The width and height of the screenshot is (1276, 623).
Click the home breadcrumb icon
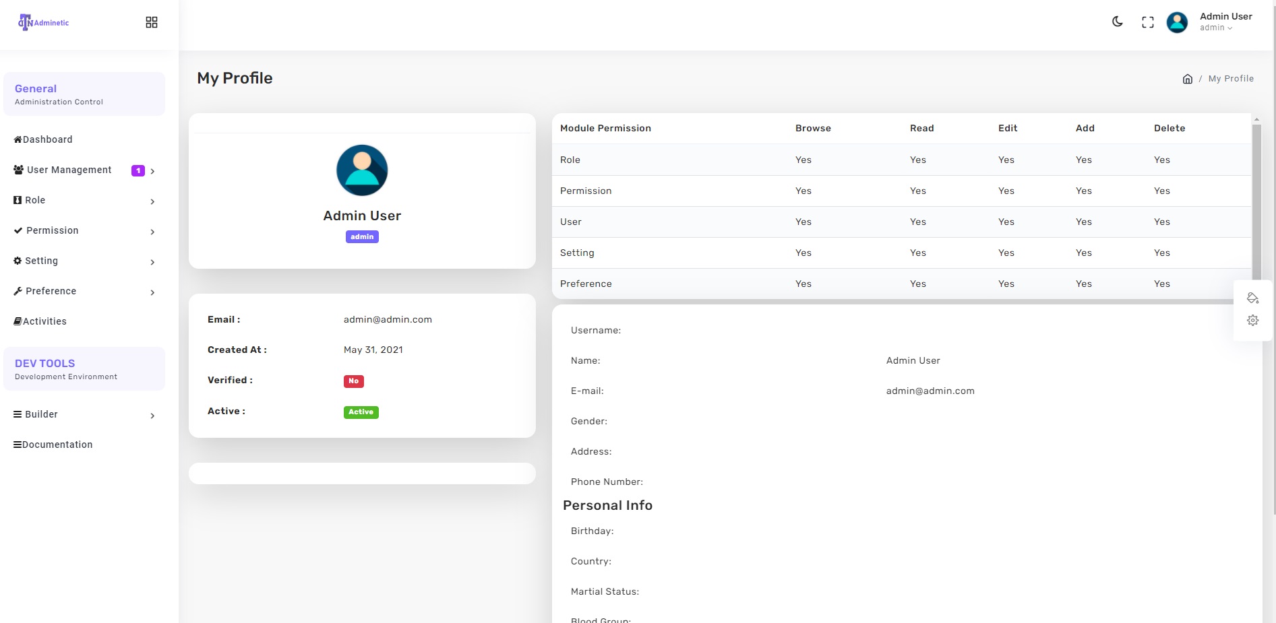pyautogui.click(x=1187, y=78)
